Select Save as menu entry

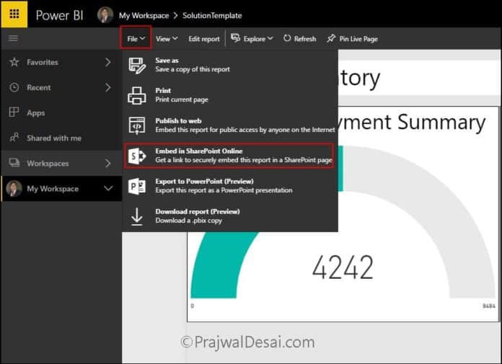point(230,65)
